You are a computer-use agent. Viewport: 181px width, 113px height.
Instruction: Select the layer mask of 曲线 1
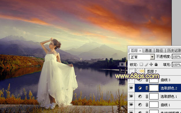pos(154,105)
